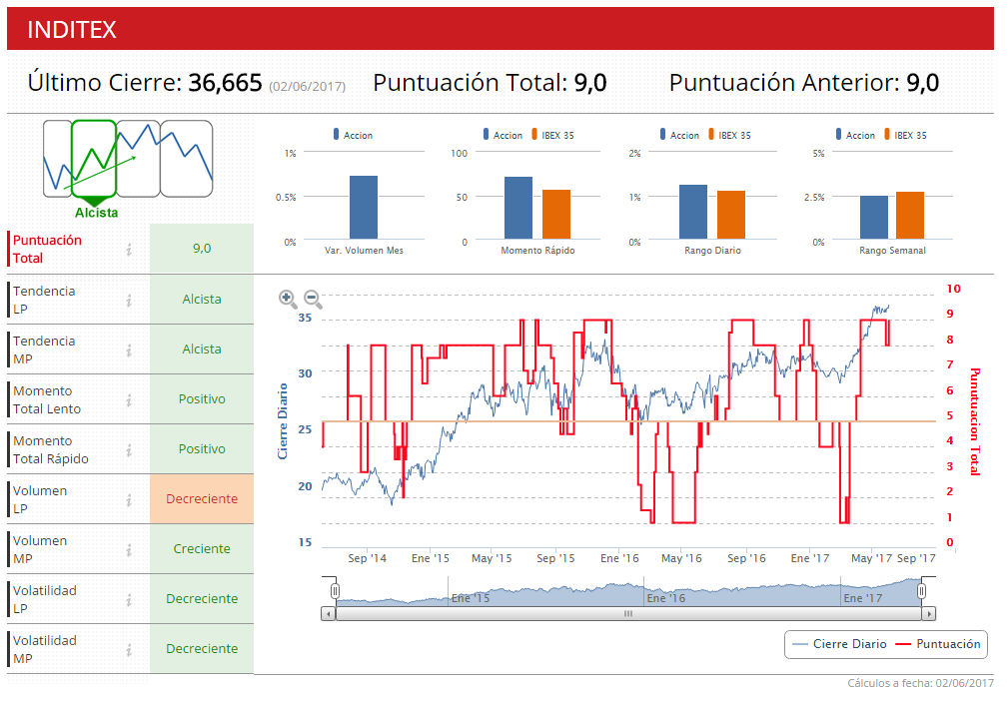
Task: Click the Alcista trend phase thumbnail
Action: pos(94,159)
